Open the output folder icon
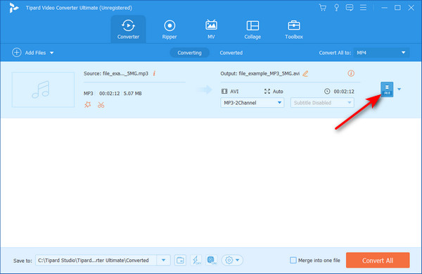Image resolution: width=422 pixels, height=274 pixels. 180,260
